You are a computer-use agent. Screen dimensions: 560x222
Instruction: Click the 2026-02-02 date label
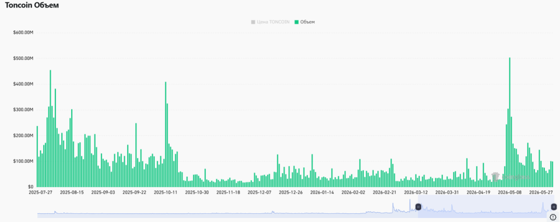click(x=353, y=192)
